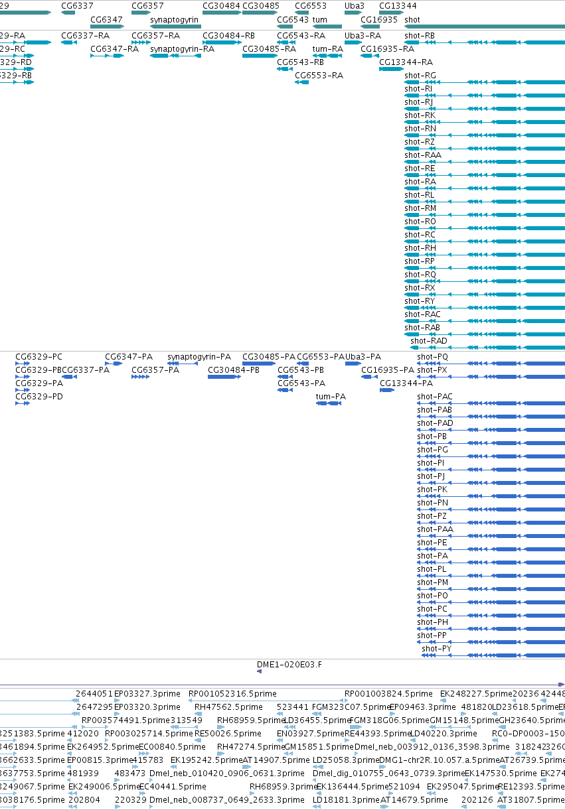Screen dimensions: 565x810
Task: Click the DME1-020E03.F marker label
Action: [x=289, y=665]
